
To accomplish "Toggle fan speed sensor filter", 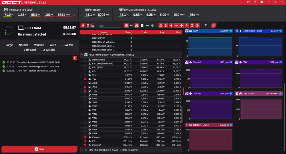I will coord(182,26).
